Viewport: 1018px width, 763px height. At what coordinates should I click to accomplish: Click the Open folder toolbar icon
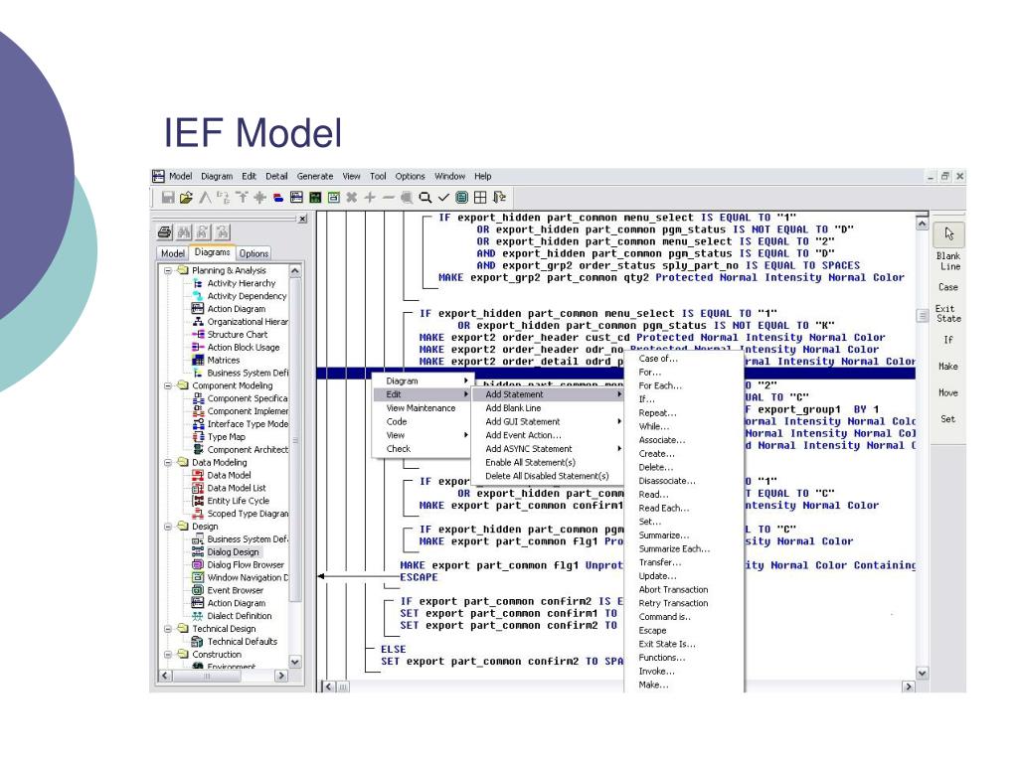[186, 198]
